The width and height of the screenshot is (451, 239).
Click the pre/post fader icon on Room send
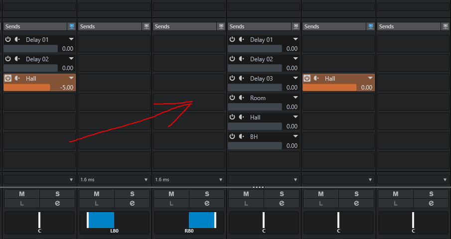[241, 98]
